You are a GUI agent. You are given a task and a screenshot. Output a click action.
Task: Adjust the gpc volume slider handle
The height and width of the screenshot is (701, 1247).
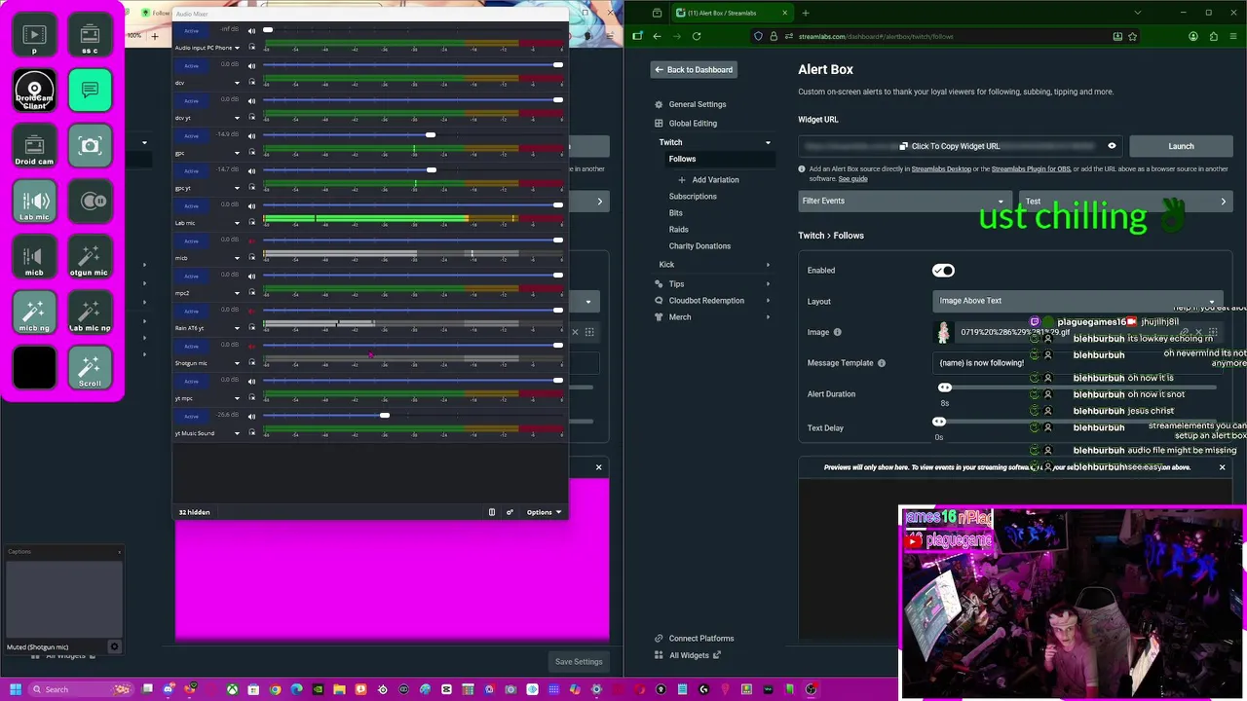(430, 135)
